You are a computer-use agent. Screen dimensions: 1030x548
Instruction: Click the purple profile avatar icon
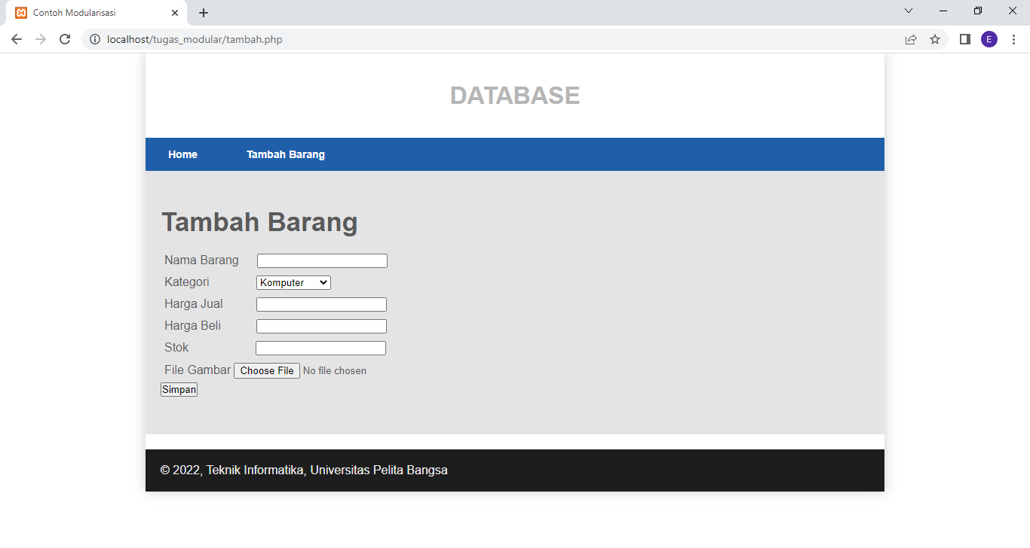point(989,39)
